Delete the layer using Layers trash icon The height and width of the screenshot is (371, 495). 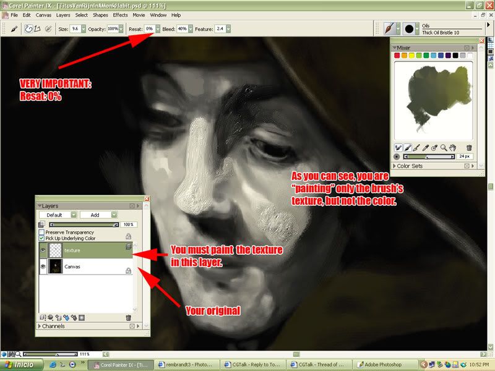point(129,317)
